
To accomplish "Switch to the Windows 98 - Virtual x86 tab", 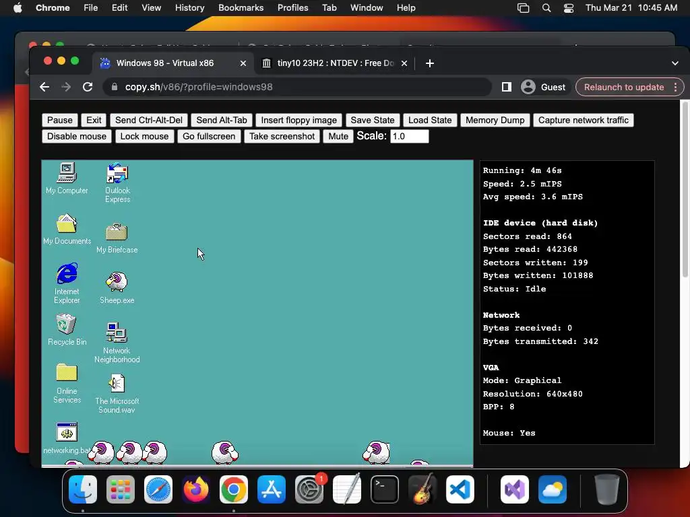I will coord(173,63).
